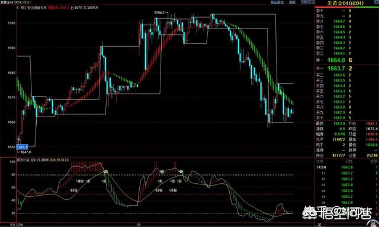Click the green signal icon at first peak crossover

105,172
